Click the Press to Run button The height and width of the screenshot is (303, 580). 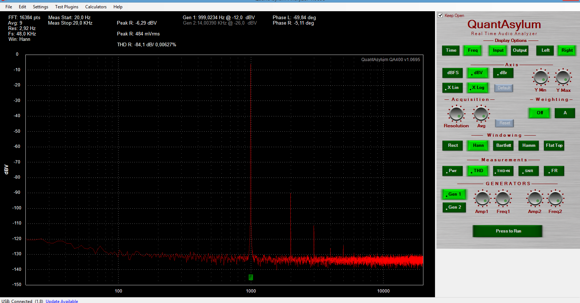pyautogui.click(x=507, y=231)
